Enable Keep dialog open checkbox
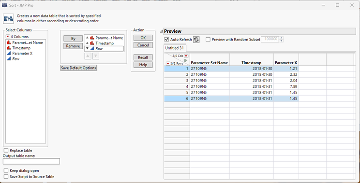The image size is (360, 183). [6, 170]
